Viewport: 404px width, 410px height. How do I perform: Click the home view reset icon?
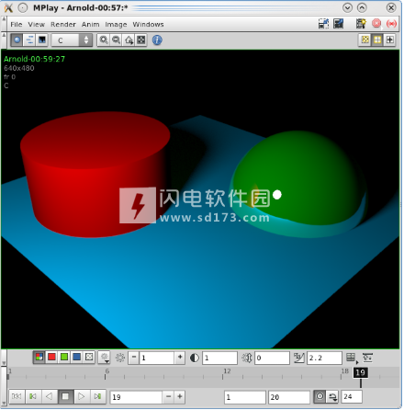pos(129,40)
